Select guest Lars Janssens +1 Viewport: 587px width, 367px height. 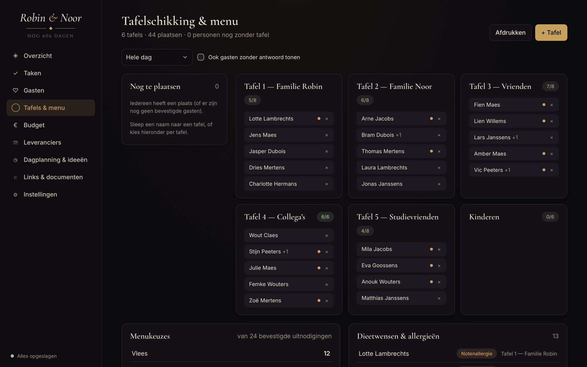point(514,137)
